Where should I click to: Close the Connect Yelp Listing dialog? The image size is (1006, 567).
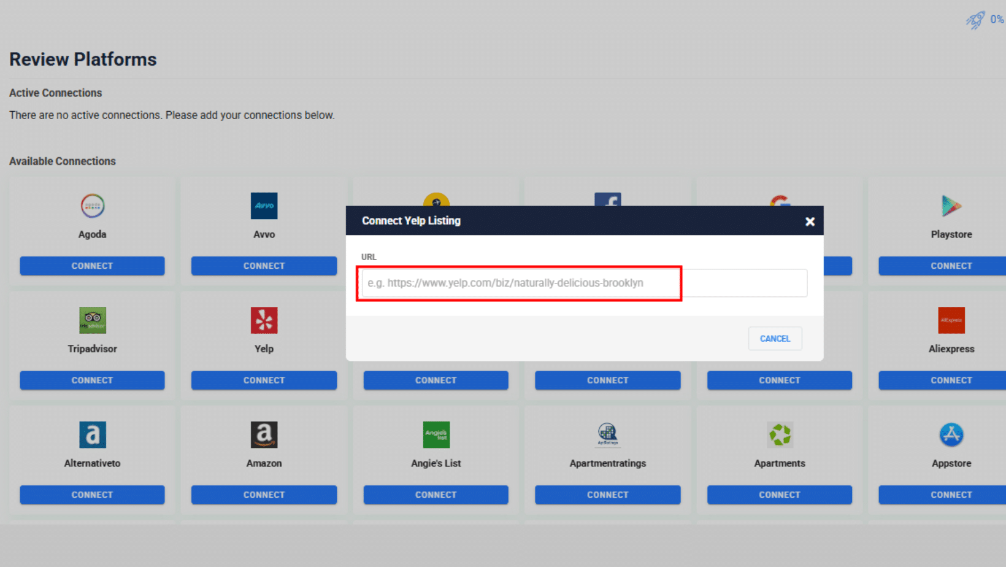pos(810,222)
